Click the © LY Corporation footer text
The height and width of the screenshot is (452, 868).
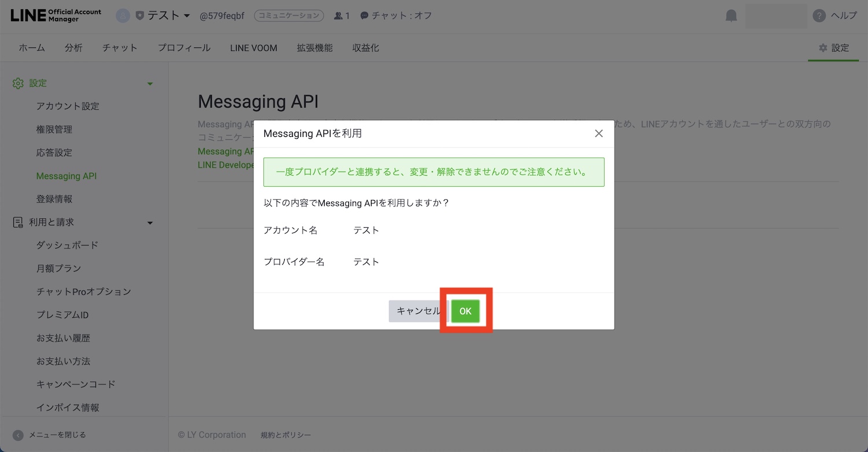[212, 435]
